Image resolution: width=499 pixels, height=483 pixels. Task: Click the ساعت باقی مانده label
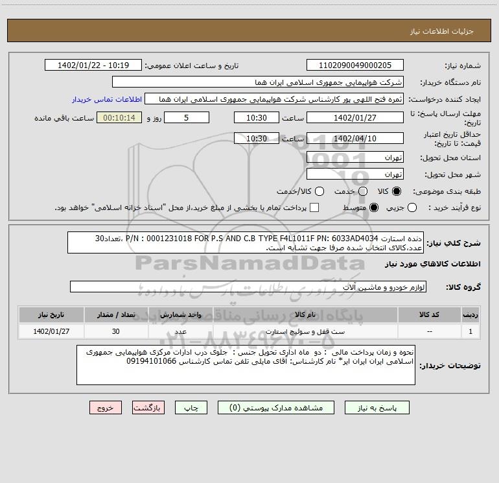pos(64,118)
